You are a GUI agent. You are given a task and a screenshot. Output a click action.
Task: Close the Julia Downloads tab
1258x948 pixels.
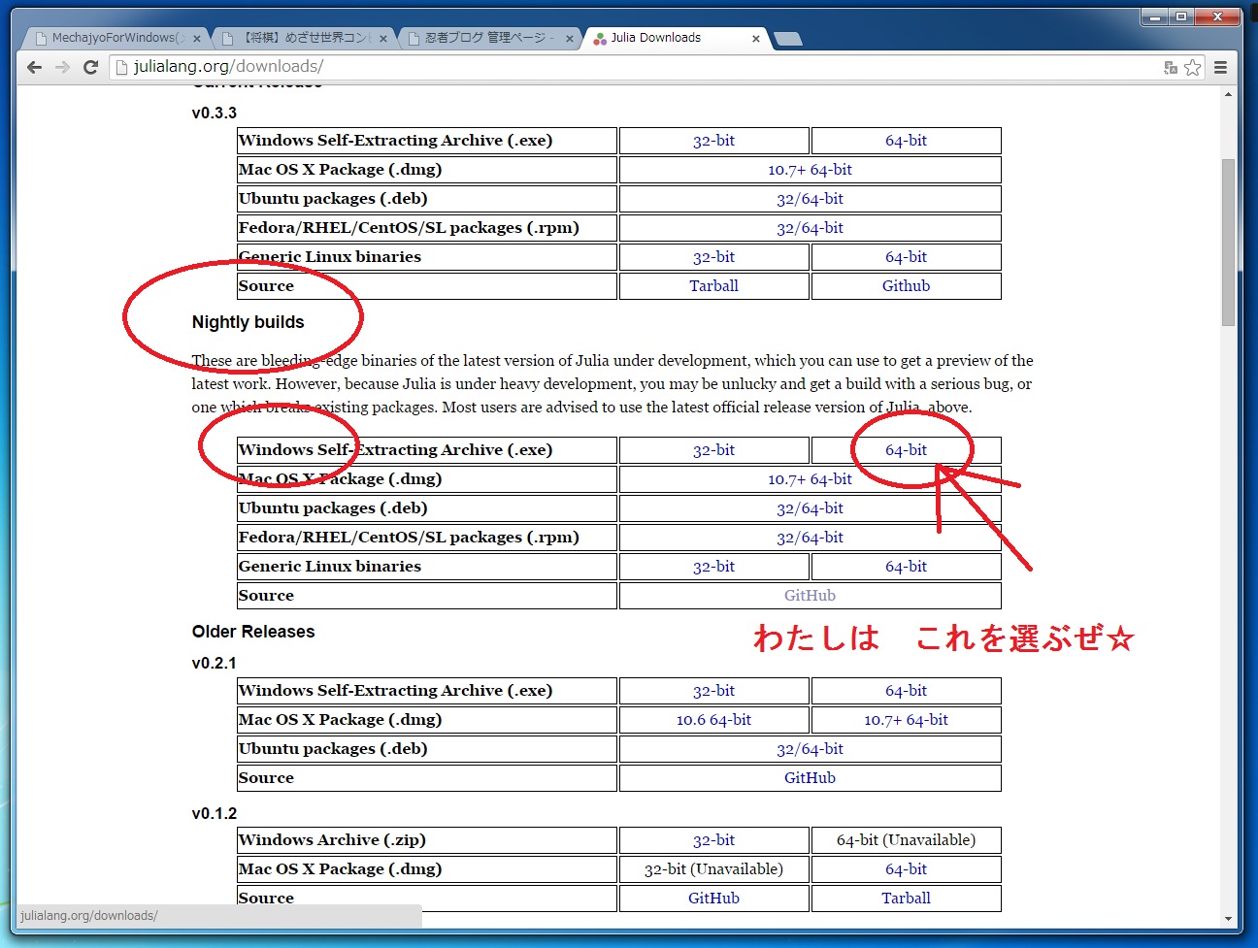756,39
